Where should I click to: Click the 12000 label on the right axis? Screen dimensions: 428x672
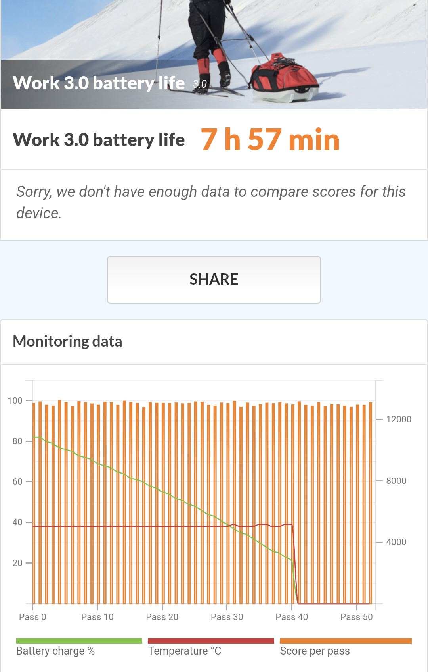click(x=398, y=419)
